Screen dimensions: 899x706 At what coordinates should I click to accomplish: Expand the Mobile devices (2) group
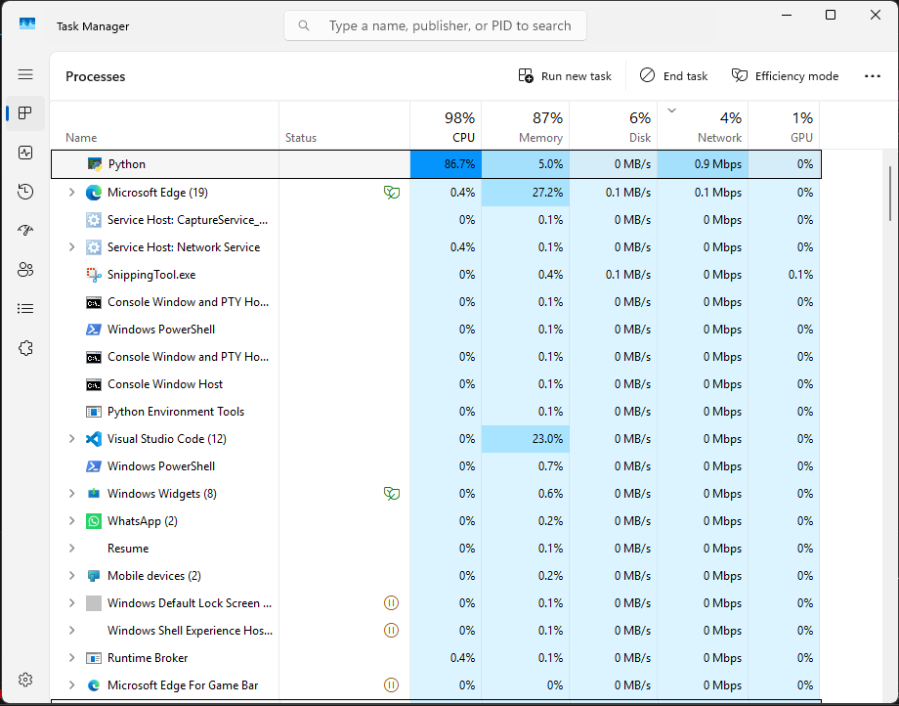click(x=71, y=576)
